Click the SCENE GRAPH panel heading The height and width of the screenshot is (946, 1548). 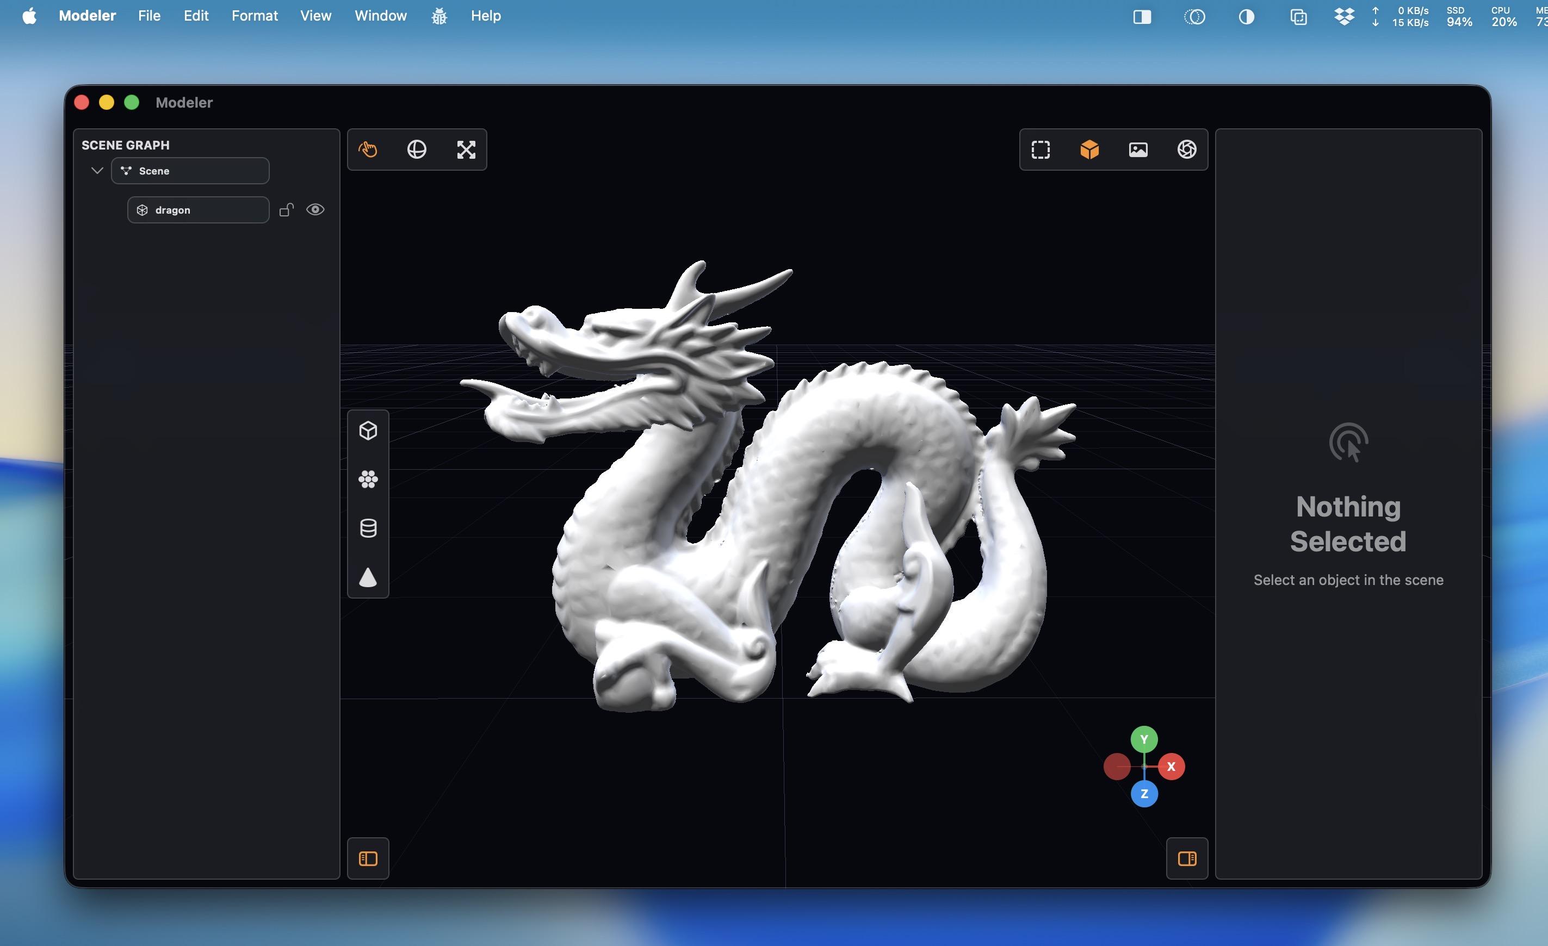[126, 145]
